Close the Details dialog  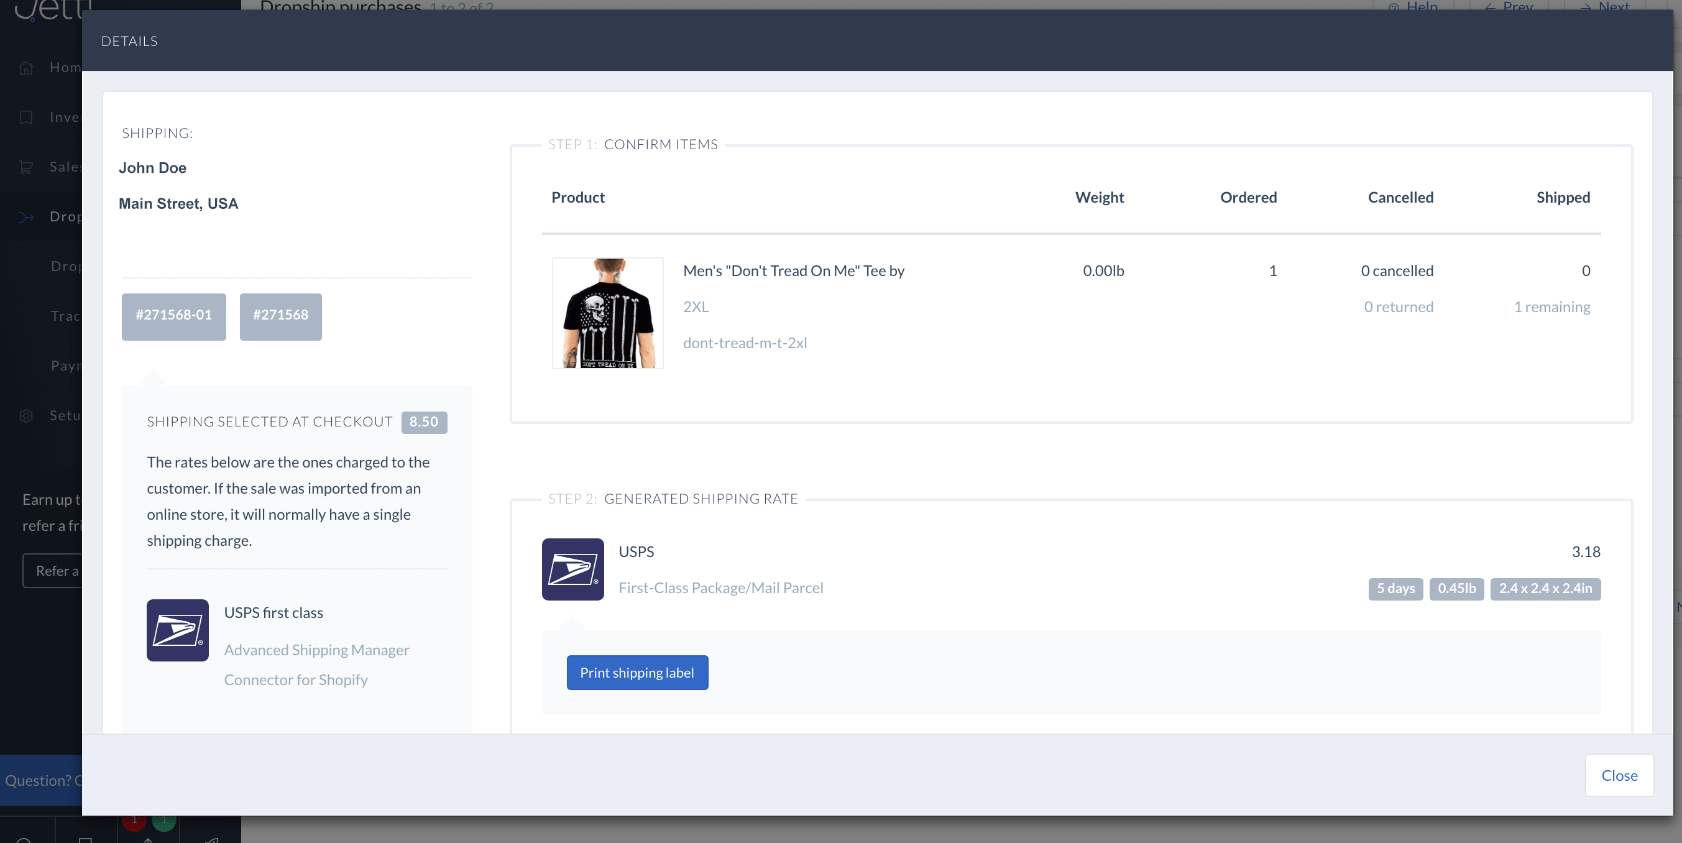1619,775
